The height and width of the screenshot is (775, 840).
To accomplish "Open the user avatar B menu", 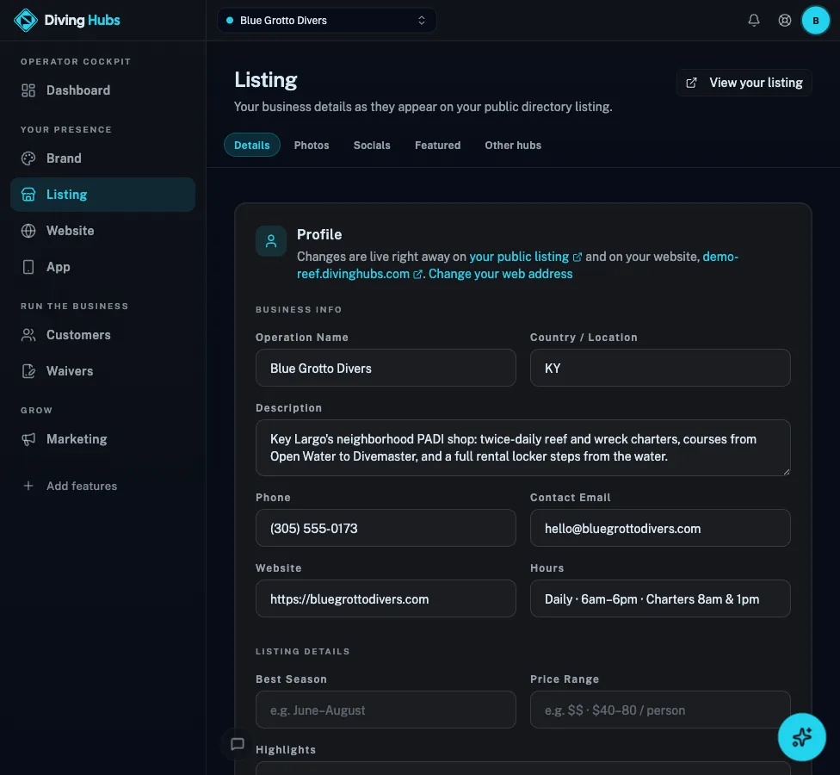I will 815,21.
